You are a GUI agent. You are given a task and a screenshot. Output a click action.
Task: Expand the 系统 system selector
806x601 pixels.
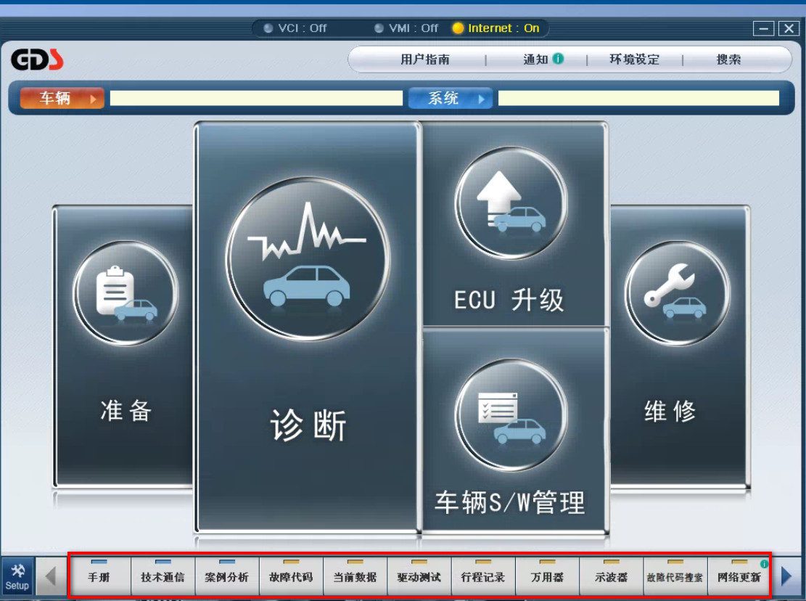pyautogui.click(x=450, y=99)
